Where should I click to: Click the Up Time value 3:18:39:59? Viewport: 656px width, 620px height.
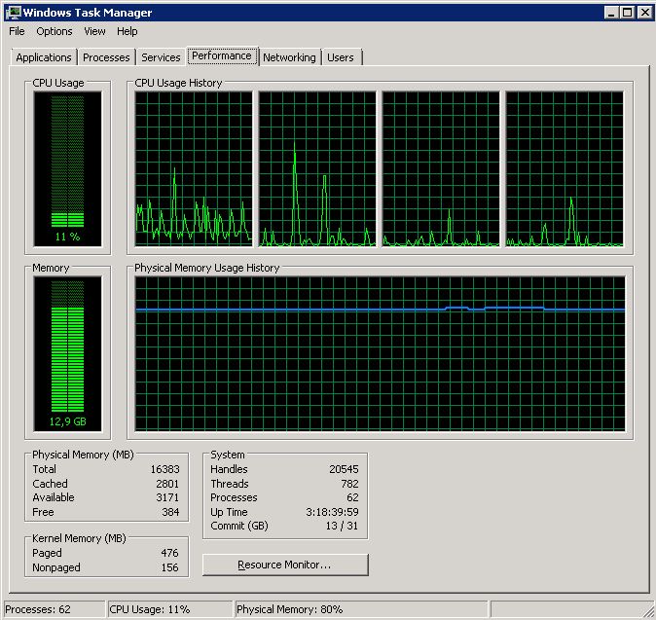(332, 513)
